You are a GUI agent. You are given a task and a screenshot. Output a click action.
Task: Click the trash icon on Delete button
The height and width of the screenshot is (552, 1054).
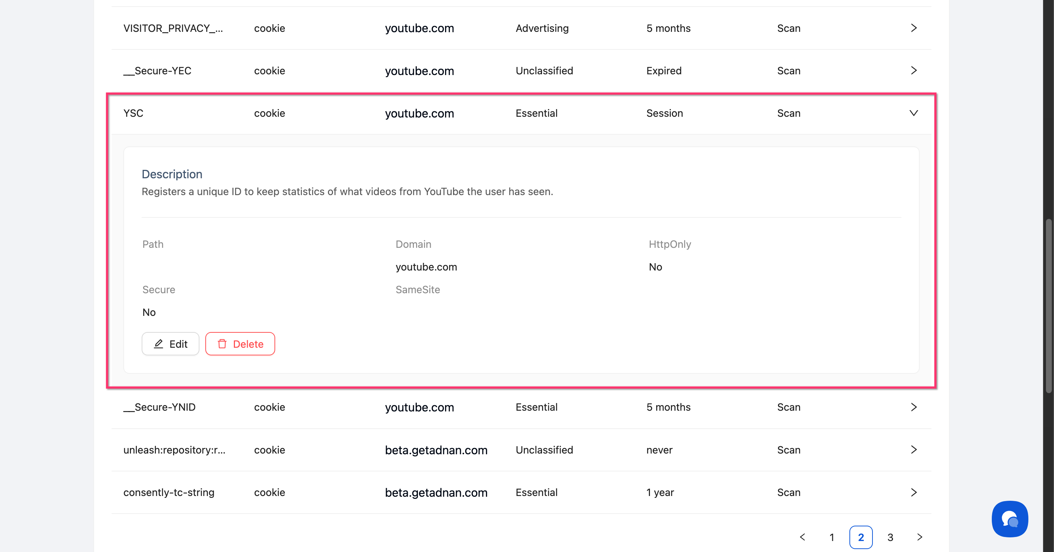(x=222, y=344)
